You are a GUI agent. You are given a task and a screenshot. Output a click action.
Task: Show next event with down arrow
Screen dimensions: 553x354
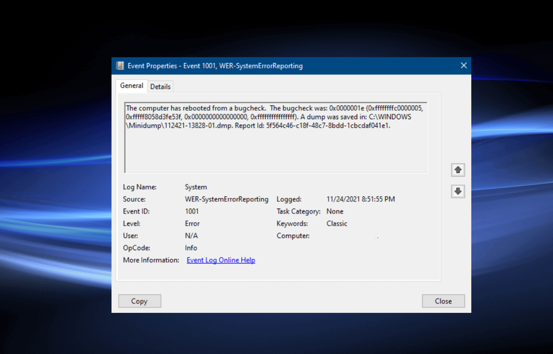pyautogui.click(x=458, y=191)
